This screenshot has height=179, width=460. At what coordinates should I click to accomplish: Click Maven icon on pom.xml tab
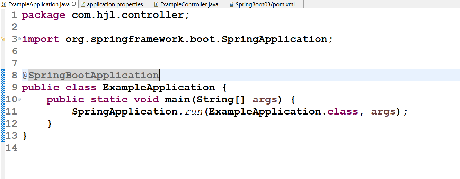click(231, 4)
